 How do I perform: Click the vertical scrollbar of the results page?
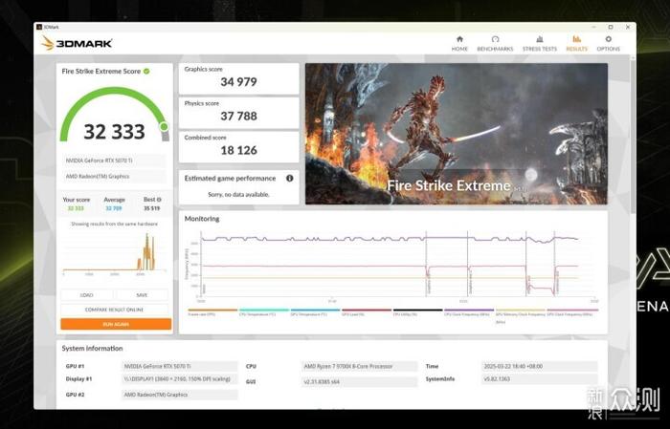point(633,137)
